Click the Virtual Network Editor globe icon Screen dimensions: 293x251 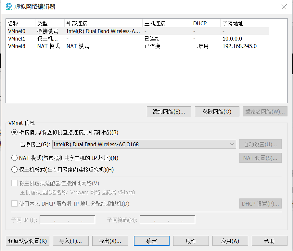8,6
